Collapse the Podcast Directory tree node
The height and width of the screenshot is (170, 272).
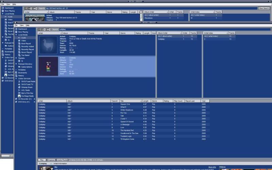[16, 64]
